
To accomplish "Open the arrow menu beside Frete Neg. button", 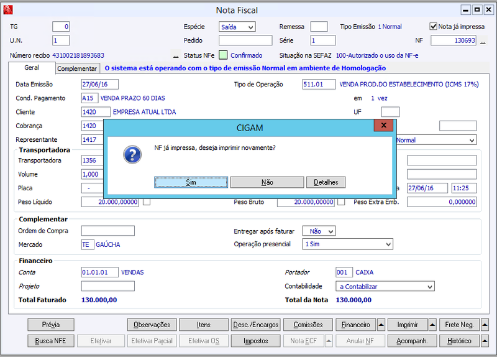I will pos(485,325).
